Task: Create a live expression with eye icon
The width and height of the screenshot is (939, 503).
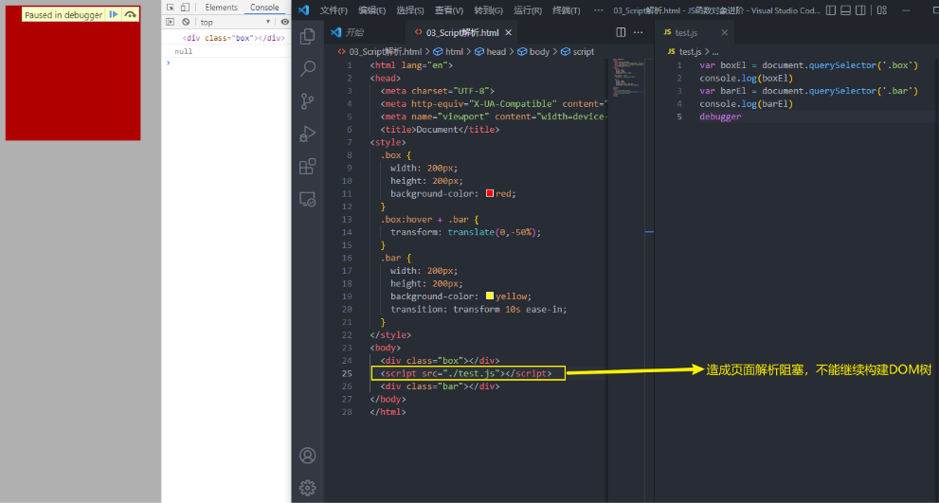Action: click(285, 22)
